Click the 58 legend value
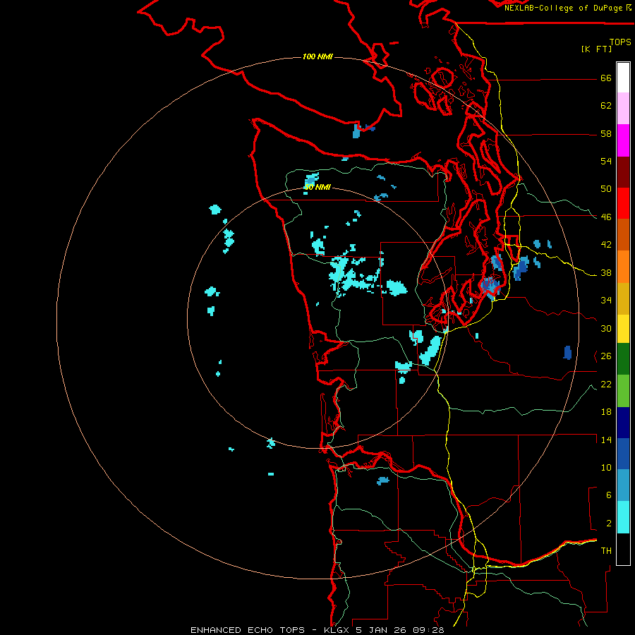 click(x=606, y=133)
